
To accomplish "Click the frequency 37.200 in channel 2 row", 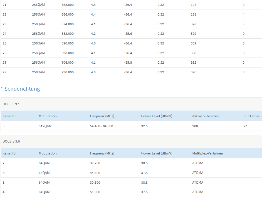I will (95, 163).
